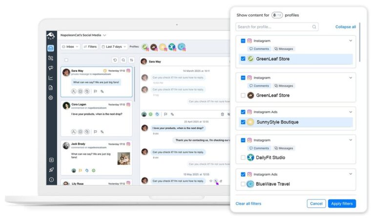Screen dimensions: 375x222
Task: Collapse the DailyFit Instagram group chevron
Action: click(351, 140)
